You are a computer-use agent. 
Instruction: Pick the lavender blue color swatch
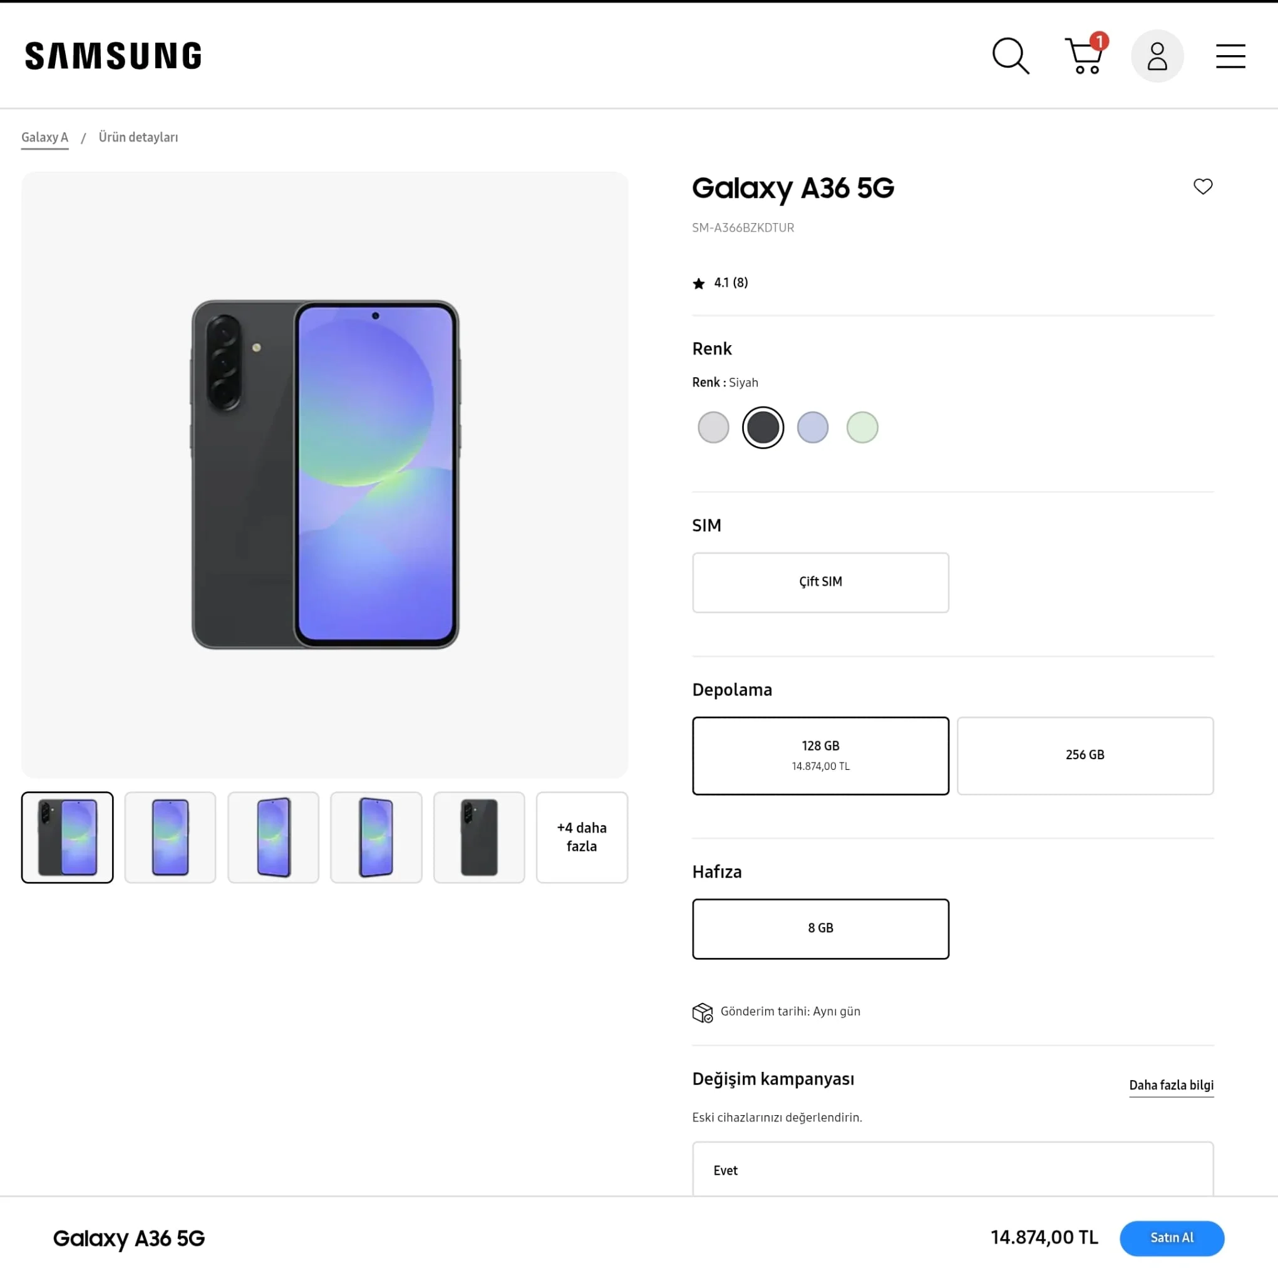[812, 427]
